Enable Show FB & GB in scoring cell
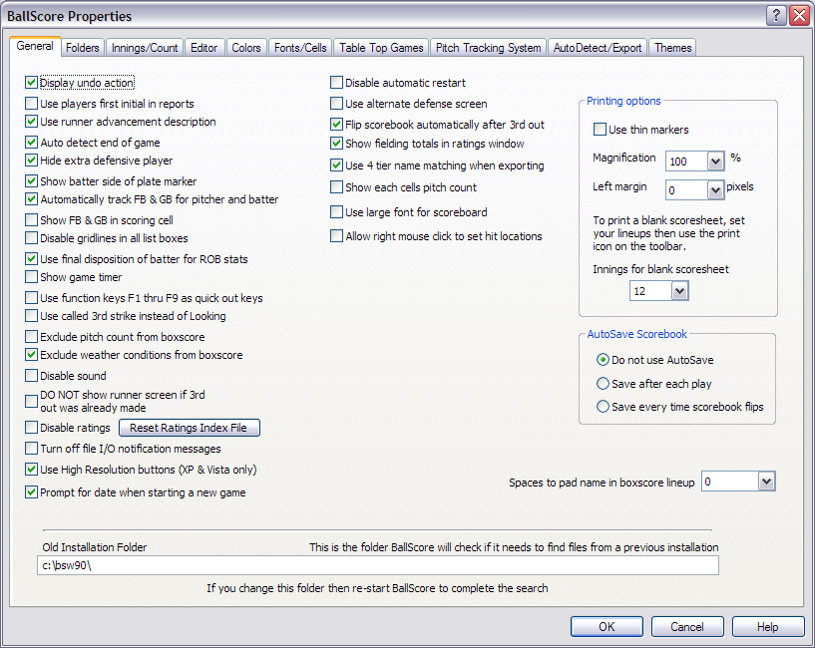The height and width of the screenshot is (648, 815). point(31,220)
